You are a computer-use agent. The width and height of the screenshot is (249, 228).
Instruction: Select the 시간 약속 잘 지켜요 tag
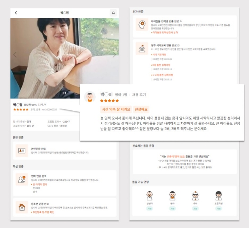[116, 109]
